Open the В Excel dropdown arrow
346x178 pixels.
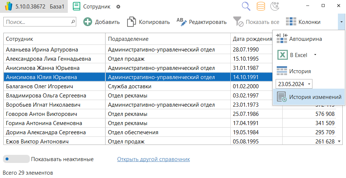coord(315,55)
